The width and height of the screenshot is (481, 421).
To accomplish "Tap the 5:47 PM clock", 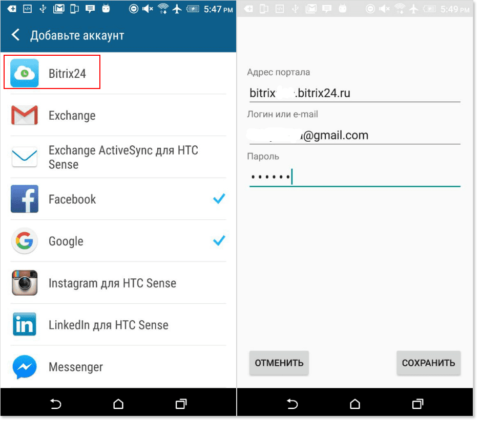I will coord(218,9).
